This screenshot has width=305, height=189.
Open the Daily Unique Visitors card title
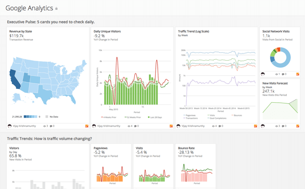[107, 32]
